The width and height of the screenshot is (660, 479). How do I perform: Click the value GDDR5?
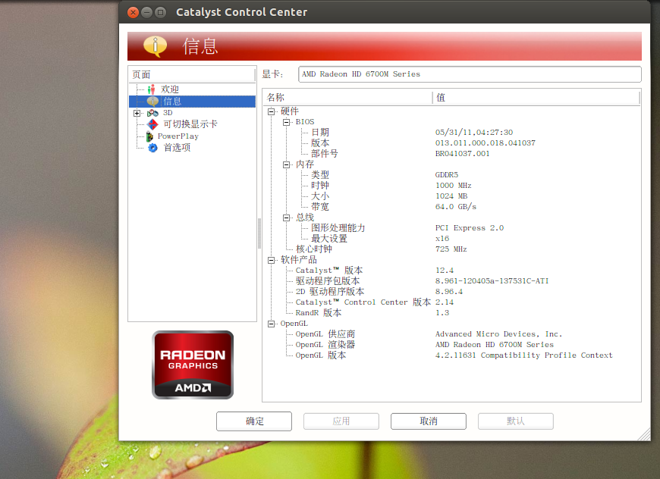pos(447,175)
